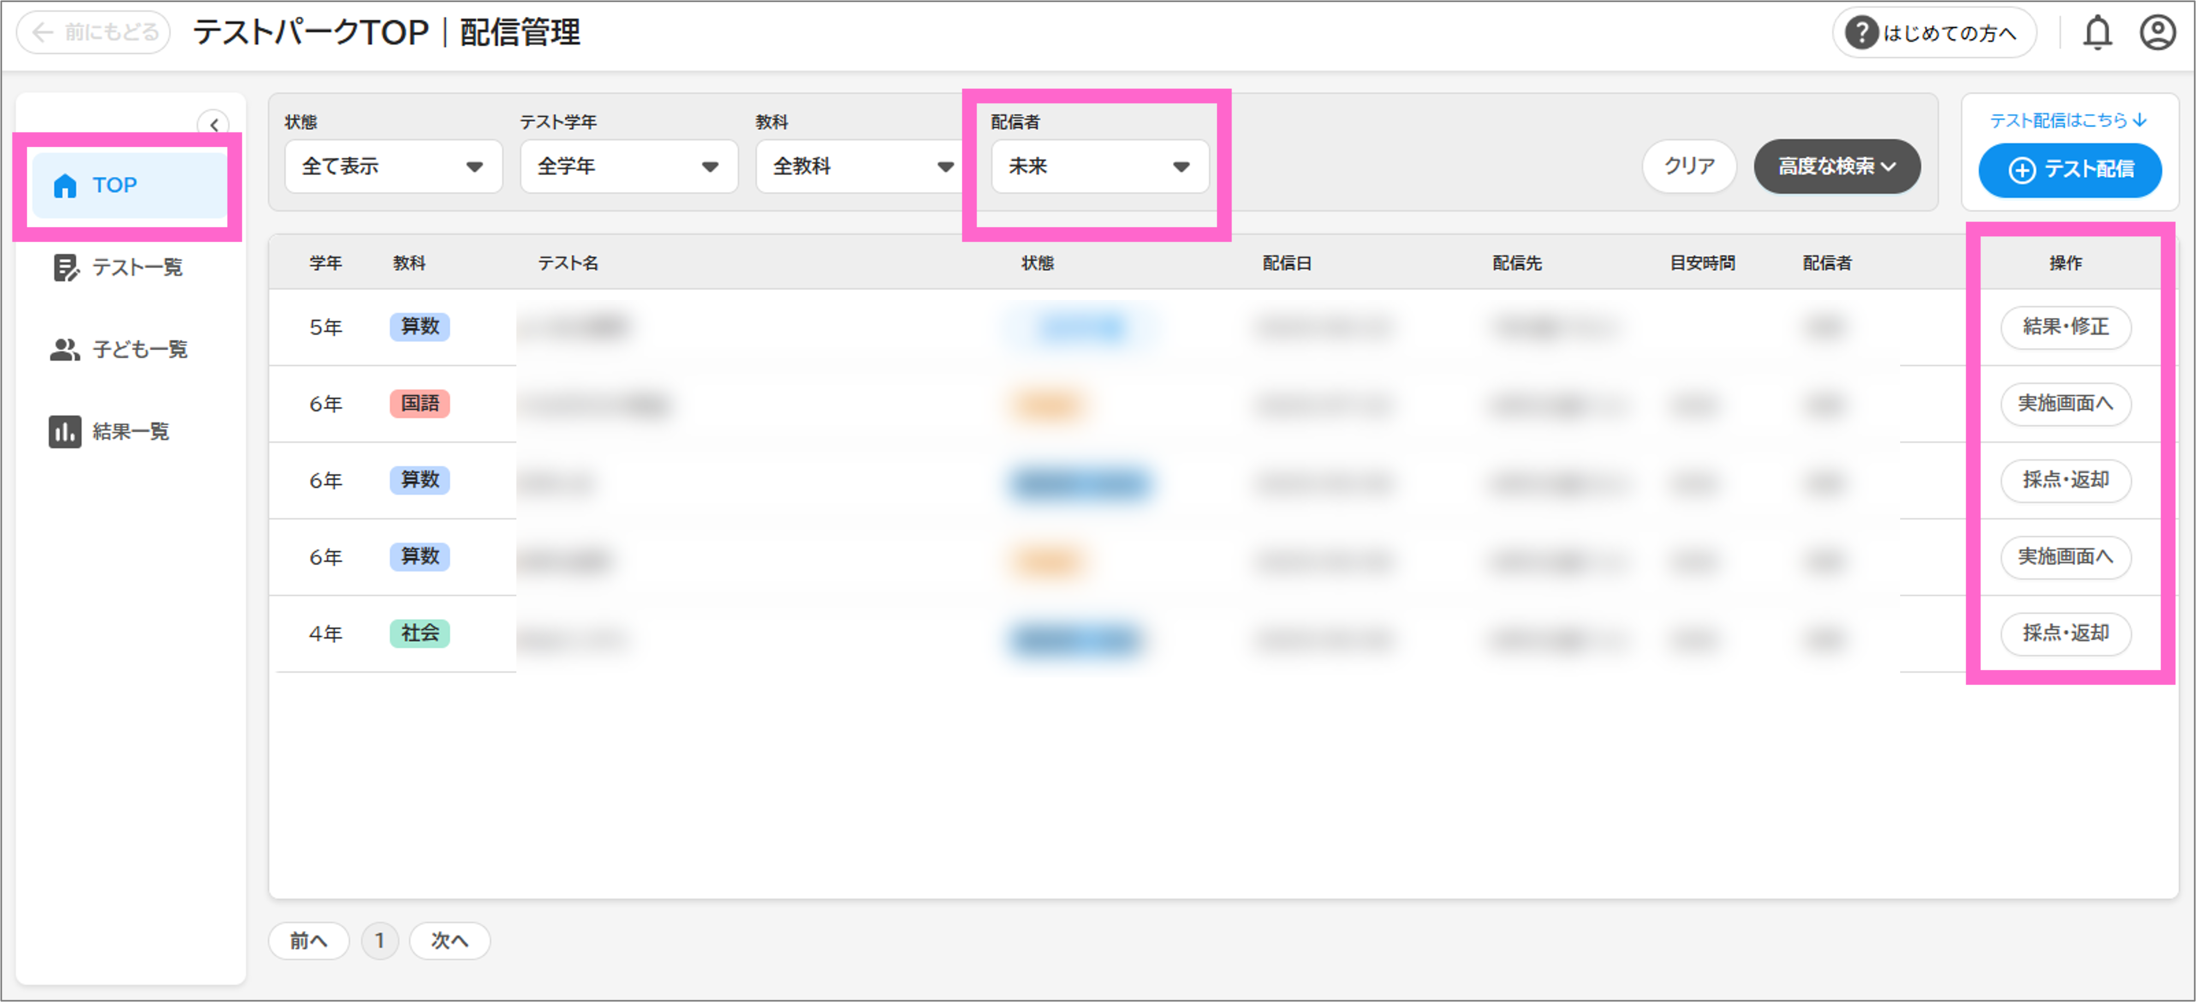Open the 状態 dropdown showing 全て表示
This screenshot has height=1002, width=2196.
point(393,167)
